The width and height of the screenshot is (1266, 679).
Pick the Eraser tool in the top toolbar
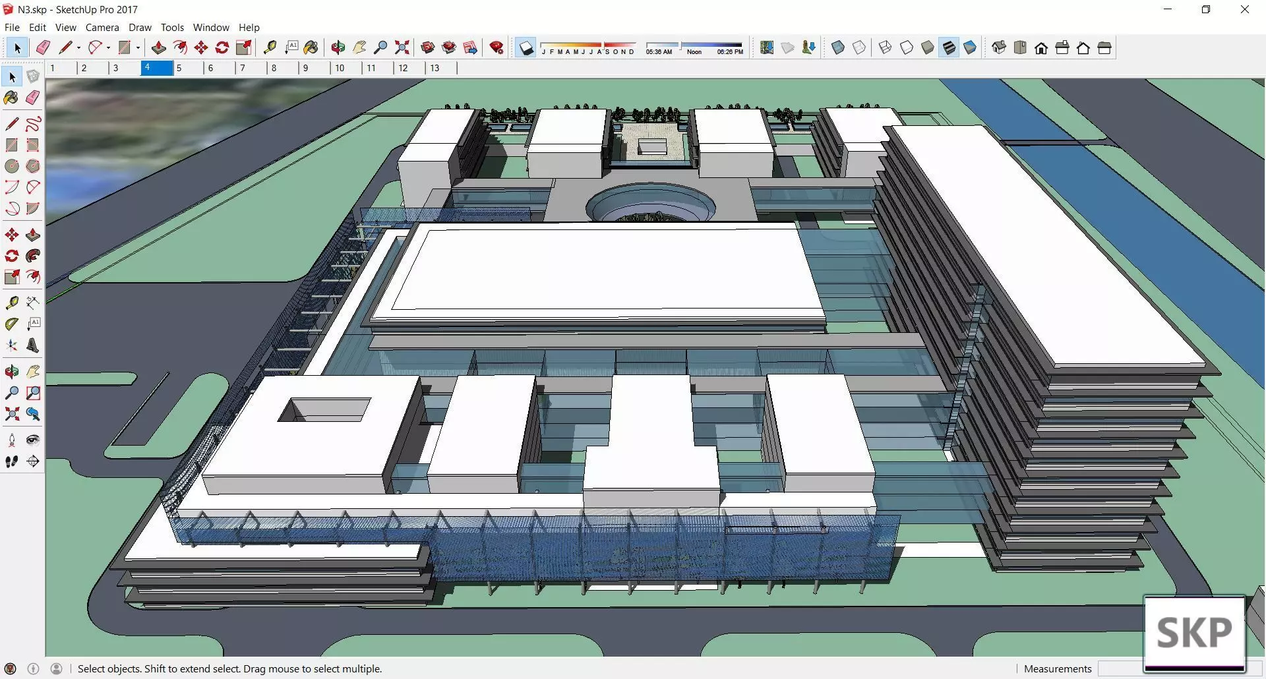[x=43, y=47]
